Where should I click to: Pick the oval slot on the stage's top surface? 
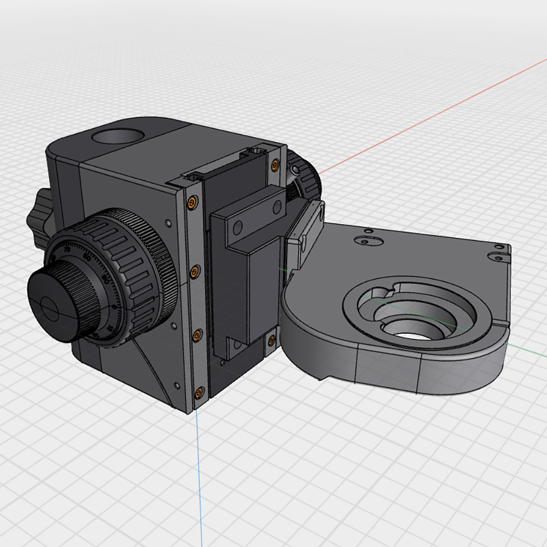coord(368,240)
